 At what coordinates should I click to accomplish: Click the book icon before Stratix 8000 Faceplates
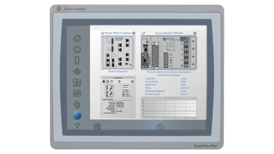[x=102, y=33]
